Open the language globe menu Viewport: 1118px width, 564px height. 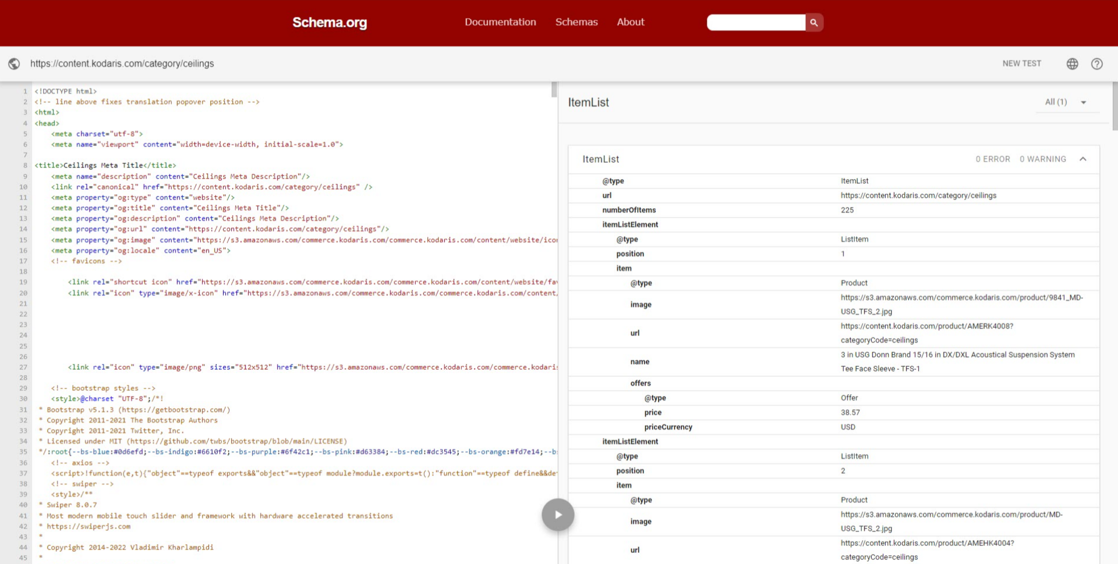(1072, 64)
